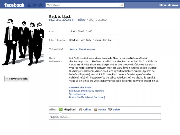Click the Napište něco text box

click(x=104, y=116)
